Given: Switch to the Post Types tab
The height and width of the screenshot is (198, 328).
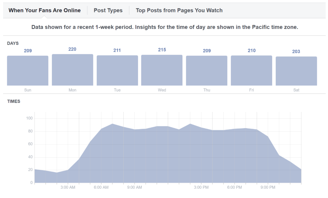Looking at the screenshot, I should click(108, 10).
